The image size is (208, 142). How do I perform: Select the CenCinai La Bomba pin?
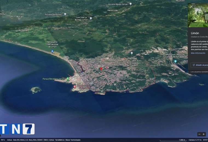[91, 18]
